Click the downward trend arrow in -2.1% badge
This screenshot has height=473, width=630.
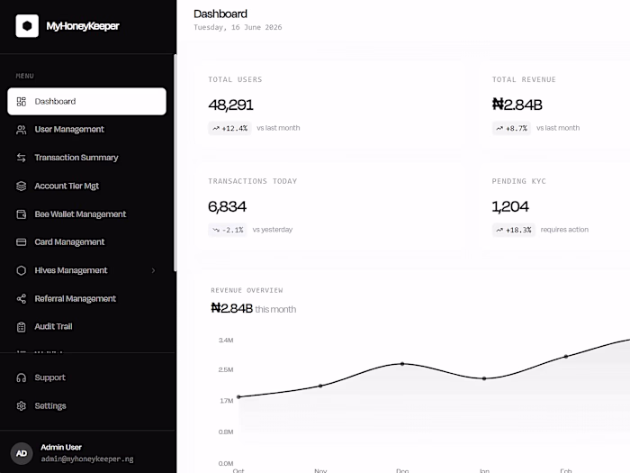[x=216, y=230]
